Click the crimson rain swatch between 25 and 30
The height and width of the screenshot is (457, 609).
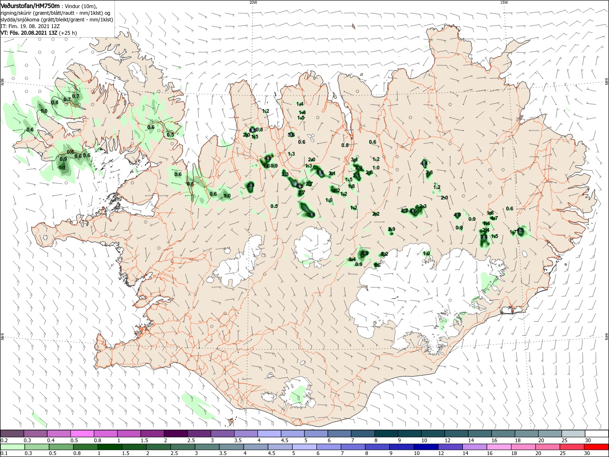(571, 447)
